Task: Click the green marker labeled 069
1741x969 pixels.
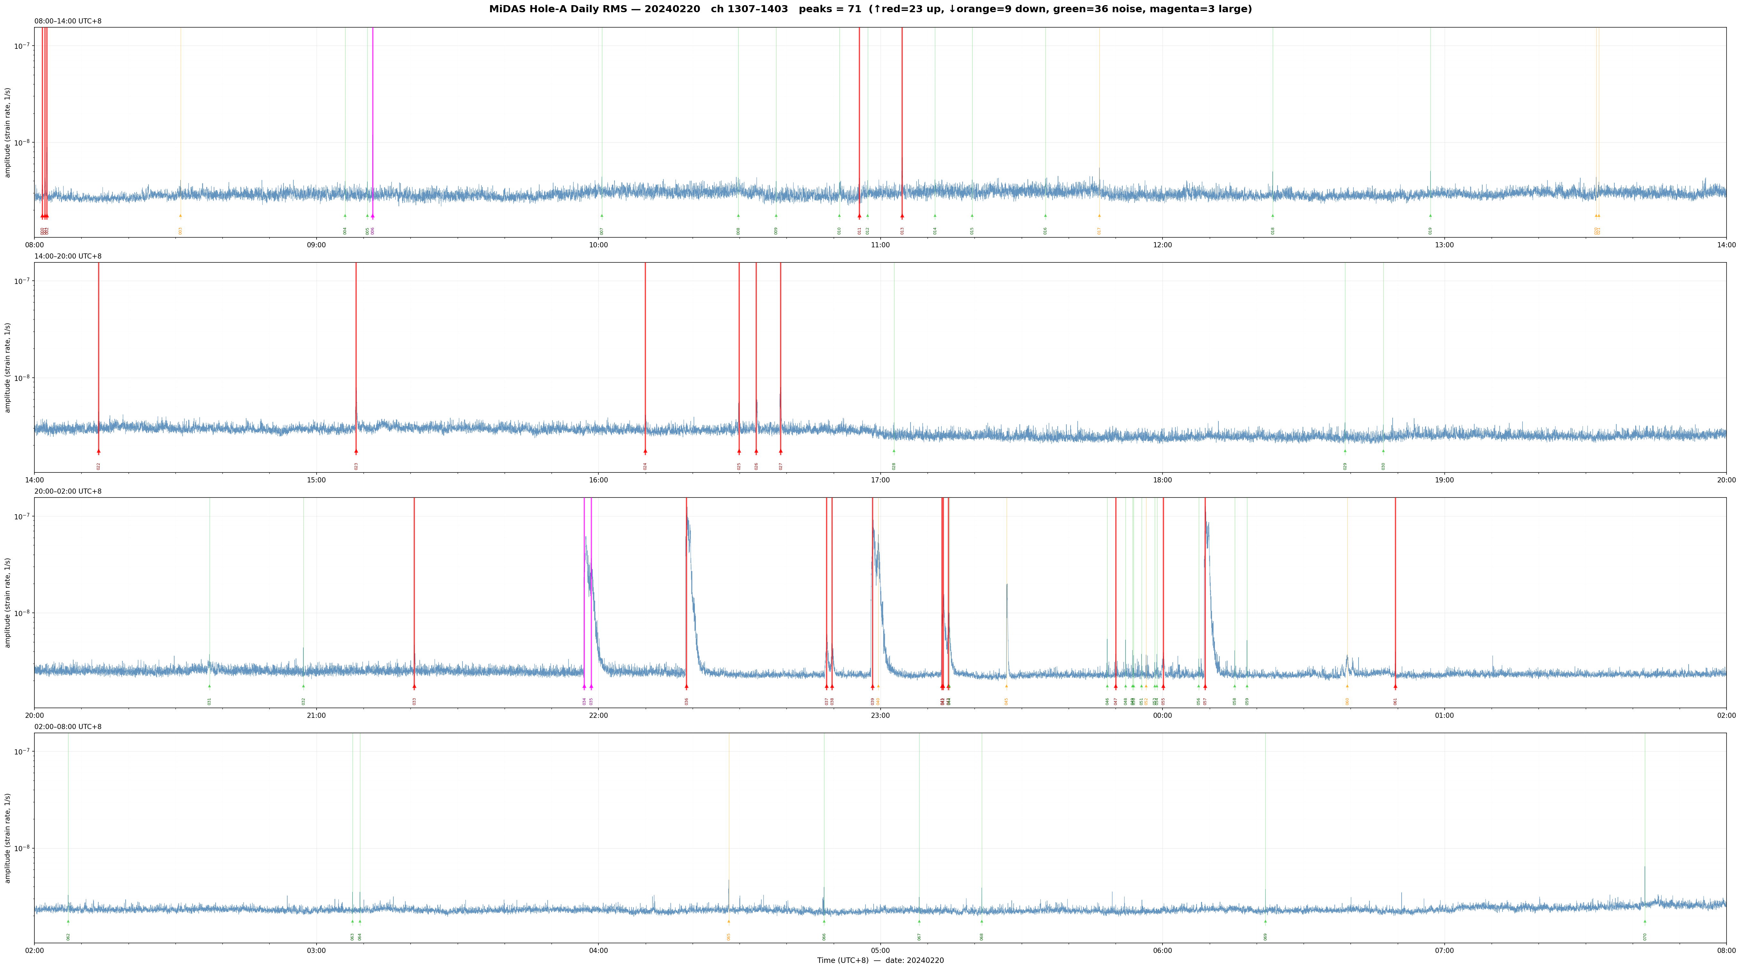Action: [1265, 922]
